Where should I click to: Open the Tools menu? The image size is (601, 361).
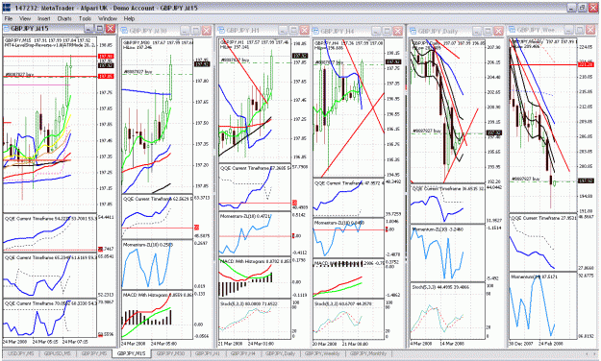tap(85, 18)
